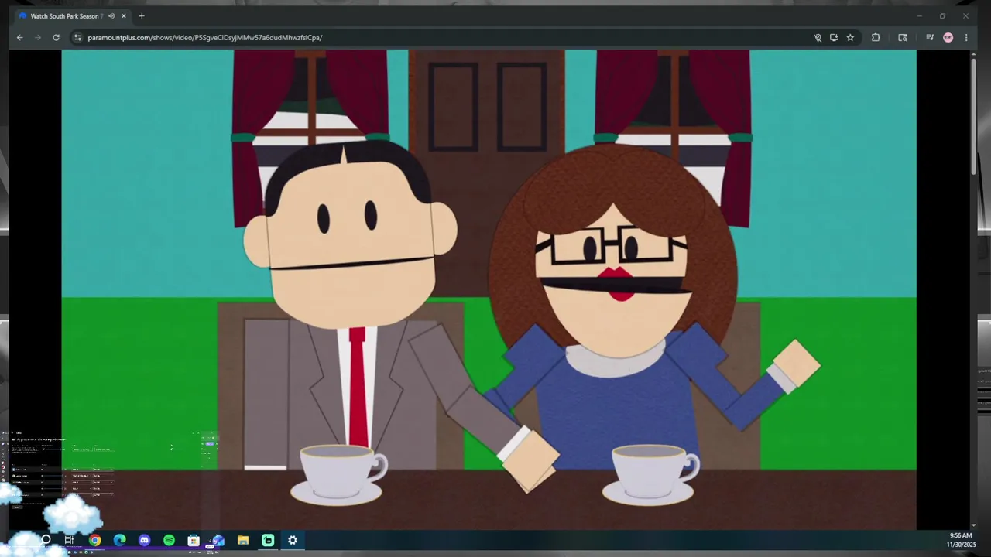Open the Chrome profile avatar
The height and width of the screenshot is (557, 991).
coord(948,37)
